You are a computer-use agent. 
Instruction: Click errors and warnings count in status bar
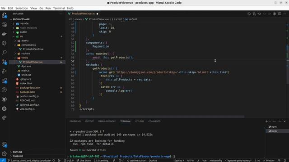pos(69,161)
